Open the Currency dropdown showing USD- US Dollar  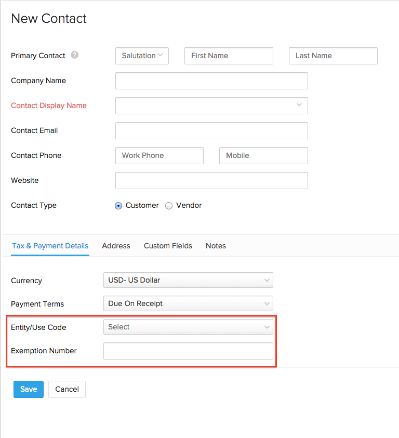[188, 280]
